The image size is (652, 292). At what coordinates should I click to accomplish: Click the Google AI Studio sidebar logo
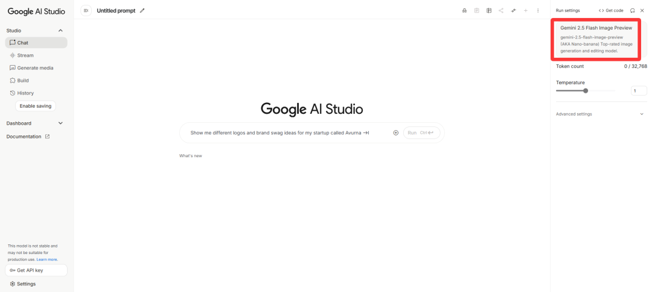[36, 11]
